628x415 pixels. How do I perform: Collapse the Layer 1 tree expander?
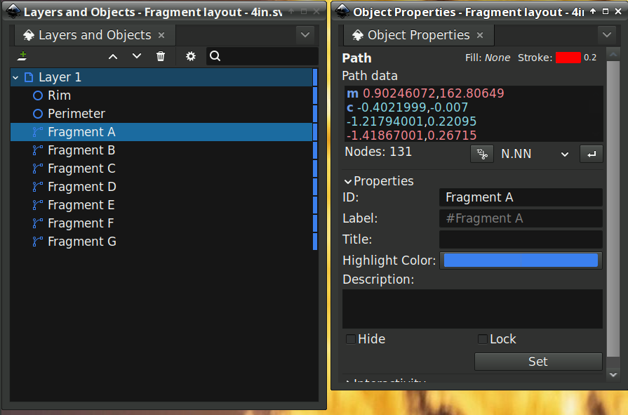click(x=15, y=77)
